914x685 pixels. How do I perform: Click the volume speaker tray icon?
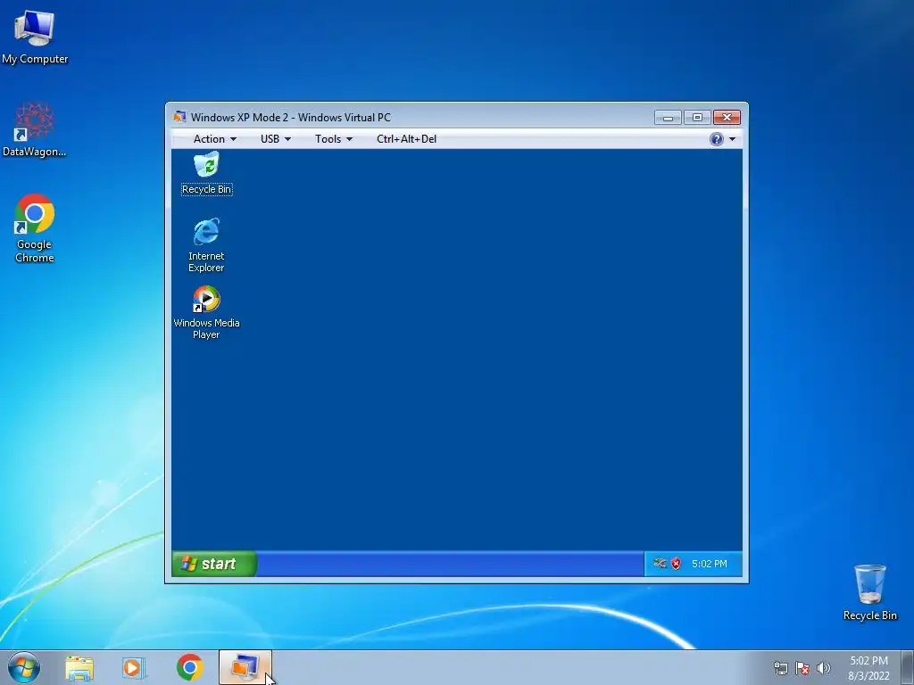(x=823, y=668)
